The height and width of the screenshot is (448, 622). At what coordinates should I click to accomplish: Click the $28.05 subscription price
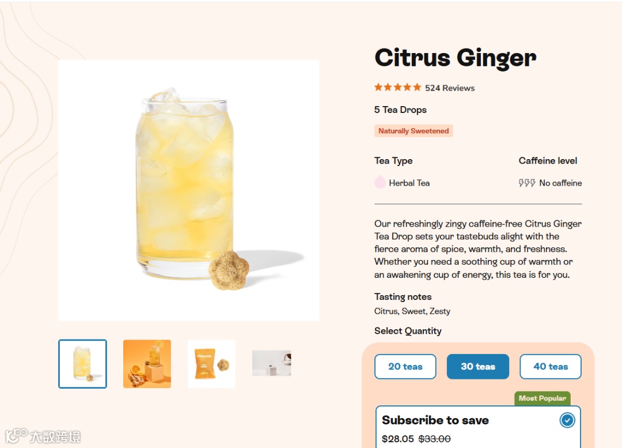[397, 439]
